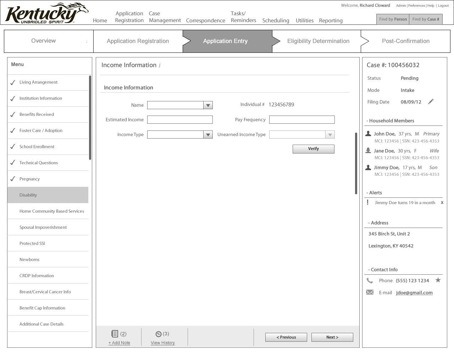Click the Estimated Income input field
The image size is (454, 363).
pos(180,120)
